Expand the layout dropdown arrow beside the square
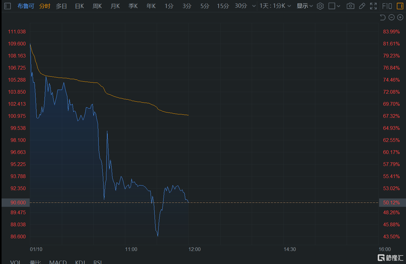 tap(338, 6)
